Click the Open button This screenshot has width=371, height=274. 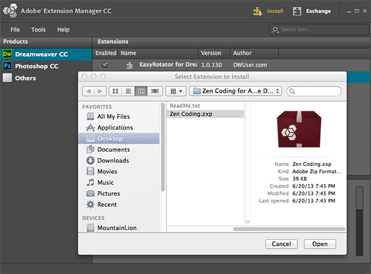pyautogui.click(x=320, y=244)
